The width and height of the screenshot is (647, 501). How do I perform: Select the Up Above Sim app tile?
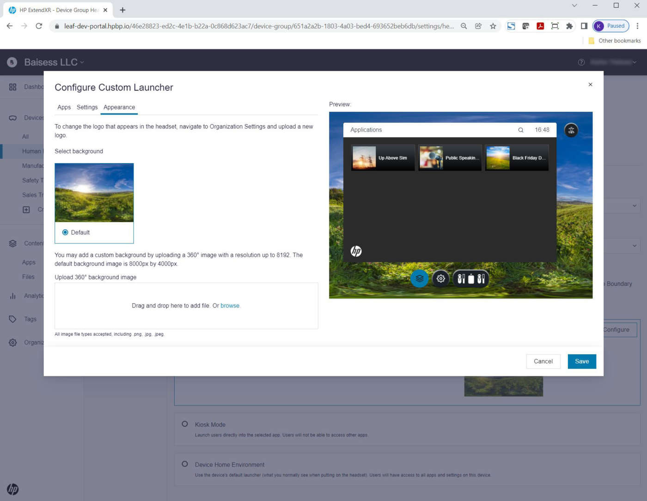point(383,158)
